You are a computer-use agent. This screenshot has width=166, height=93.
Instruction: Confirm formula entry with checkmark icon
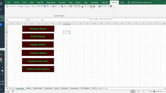pyautogui.click(x=37, y=20)
